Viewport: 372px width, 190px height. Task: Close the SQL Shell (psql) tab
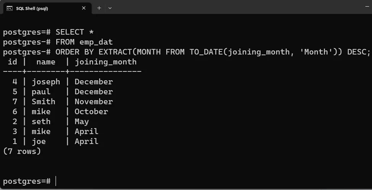tap(84, 8)
